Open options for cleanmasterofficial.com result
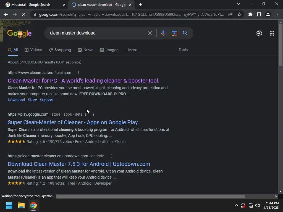Viewport: 283px width, 212px height. [x=78, y=73]
